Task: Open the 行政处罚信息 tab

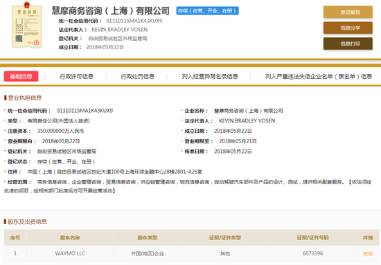Action: pyautogui.click(x=138, y=76)
